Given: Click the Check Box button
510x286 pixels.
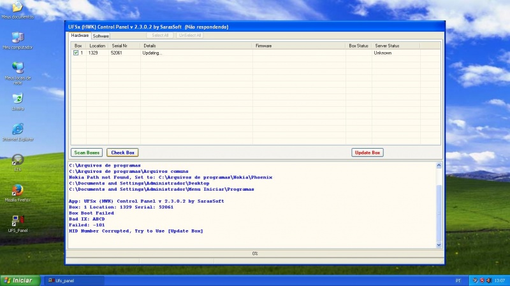Looking at the screenshot, I should point(122,153).
